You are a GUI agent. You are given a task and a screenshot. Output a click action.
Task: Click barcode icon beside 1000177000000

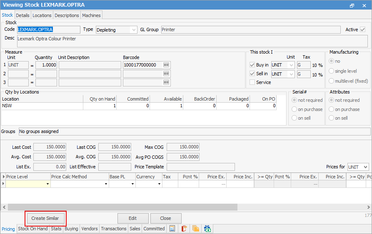[166, 65]
